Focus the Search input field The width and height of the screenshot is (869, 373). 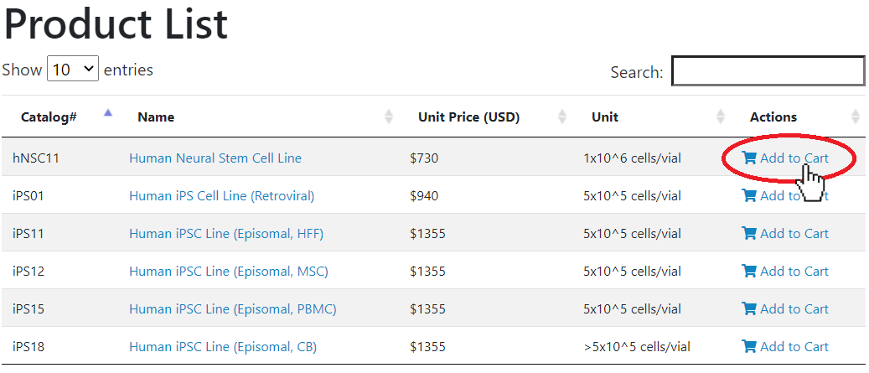(x=768, y=71)
